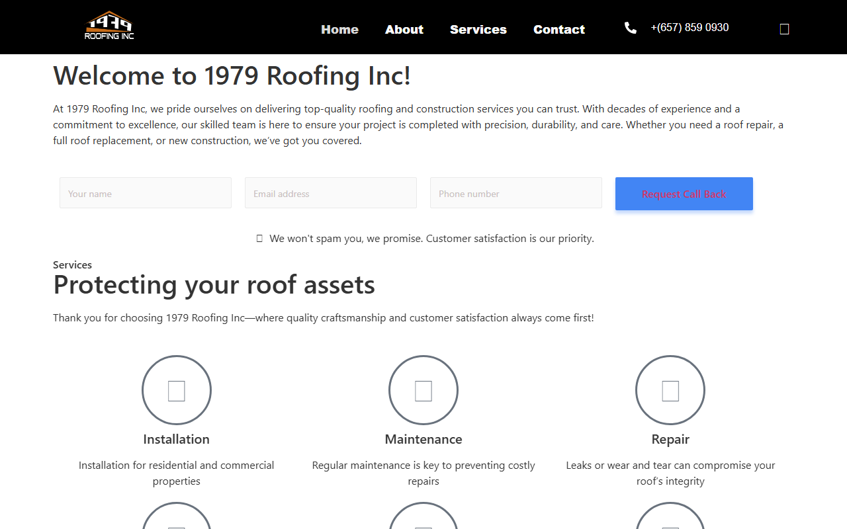Click the Installation heading
The width and height of the screenshot is (847, 529).
click(177, 440)
